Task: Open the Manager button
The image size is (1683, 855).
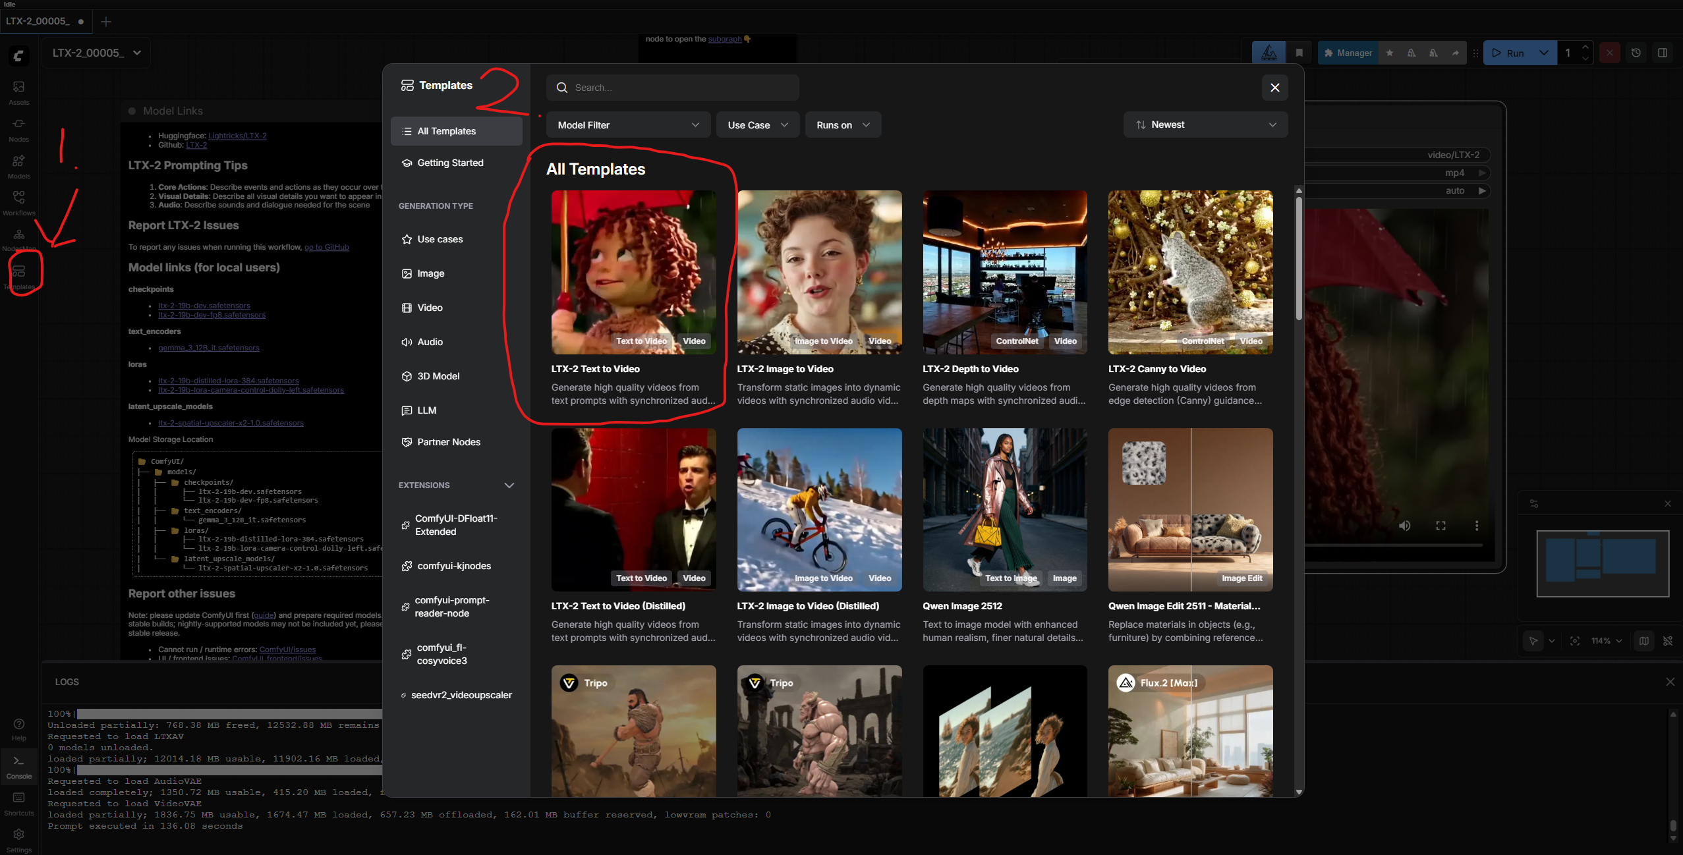Action: pyautogui.click(x=1348, y=53)
